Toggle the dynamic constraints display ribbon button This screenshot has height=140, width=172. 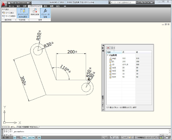(x=23, y=13)
